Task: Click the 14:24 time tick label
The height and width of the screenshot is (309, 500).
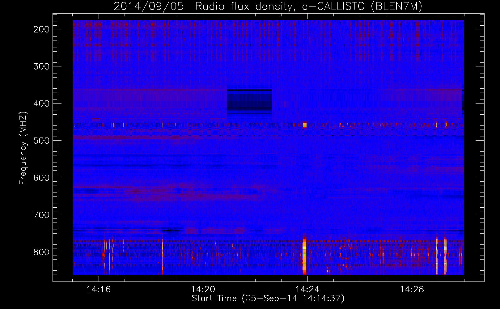Action: tap(307, 290)
